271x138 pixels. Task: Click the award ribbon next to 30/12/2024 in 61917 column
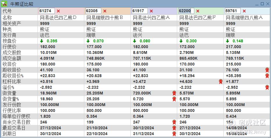(174, 128)
